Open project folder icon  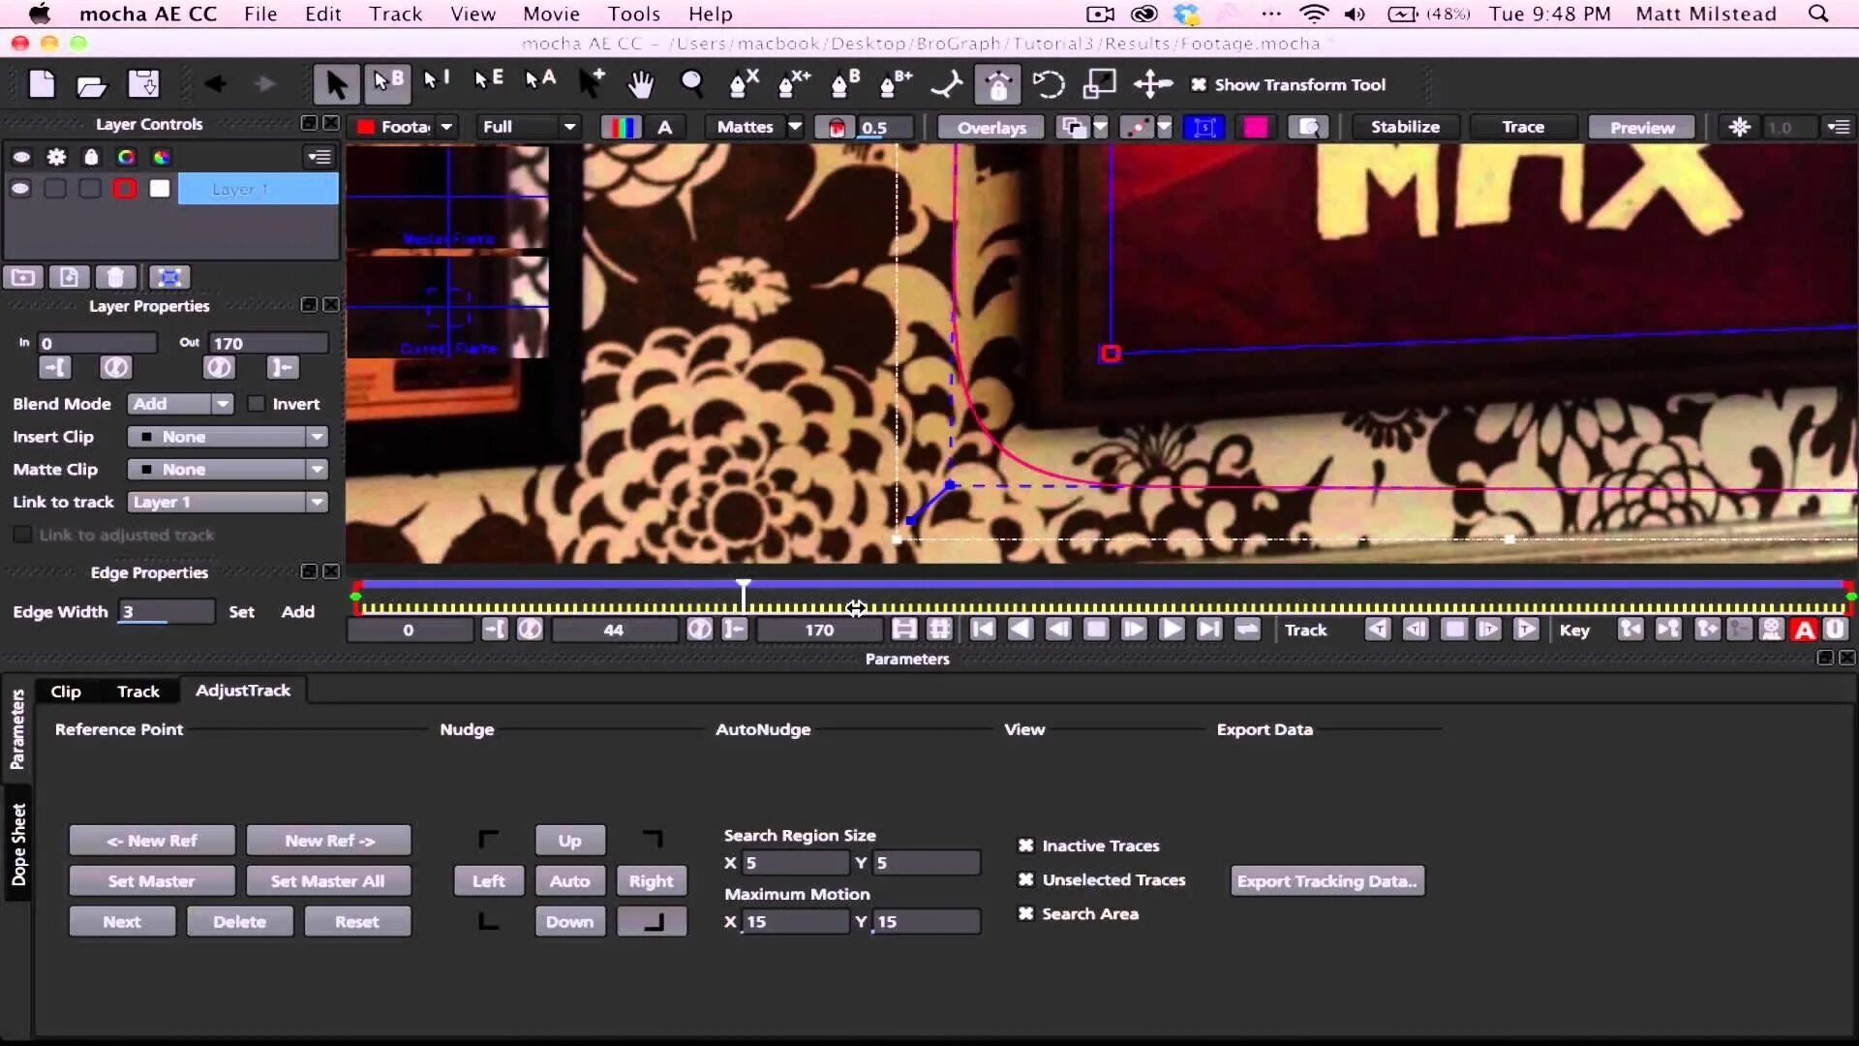[x=92, y=85]
